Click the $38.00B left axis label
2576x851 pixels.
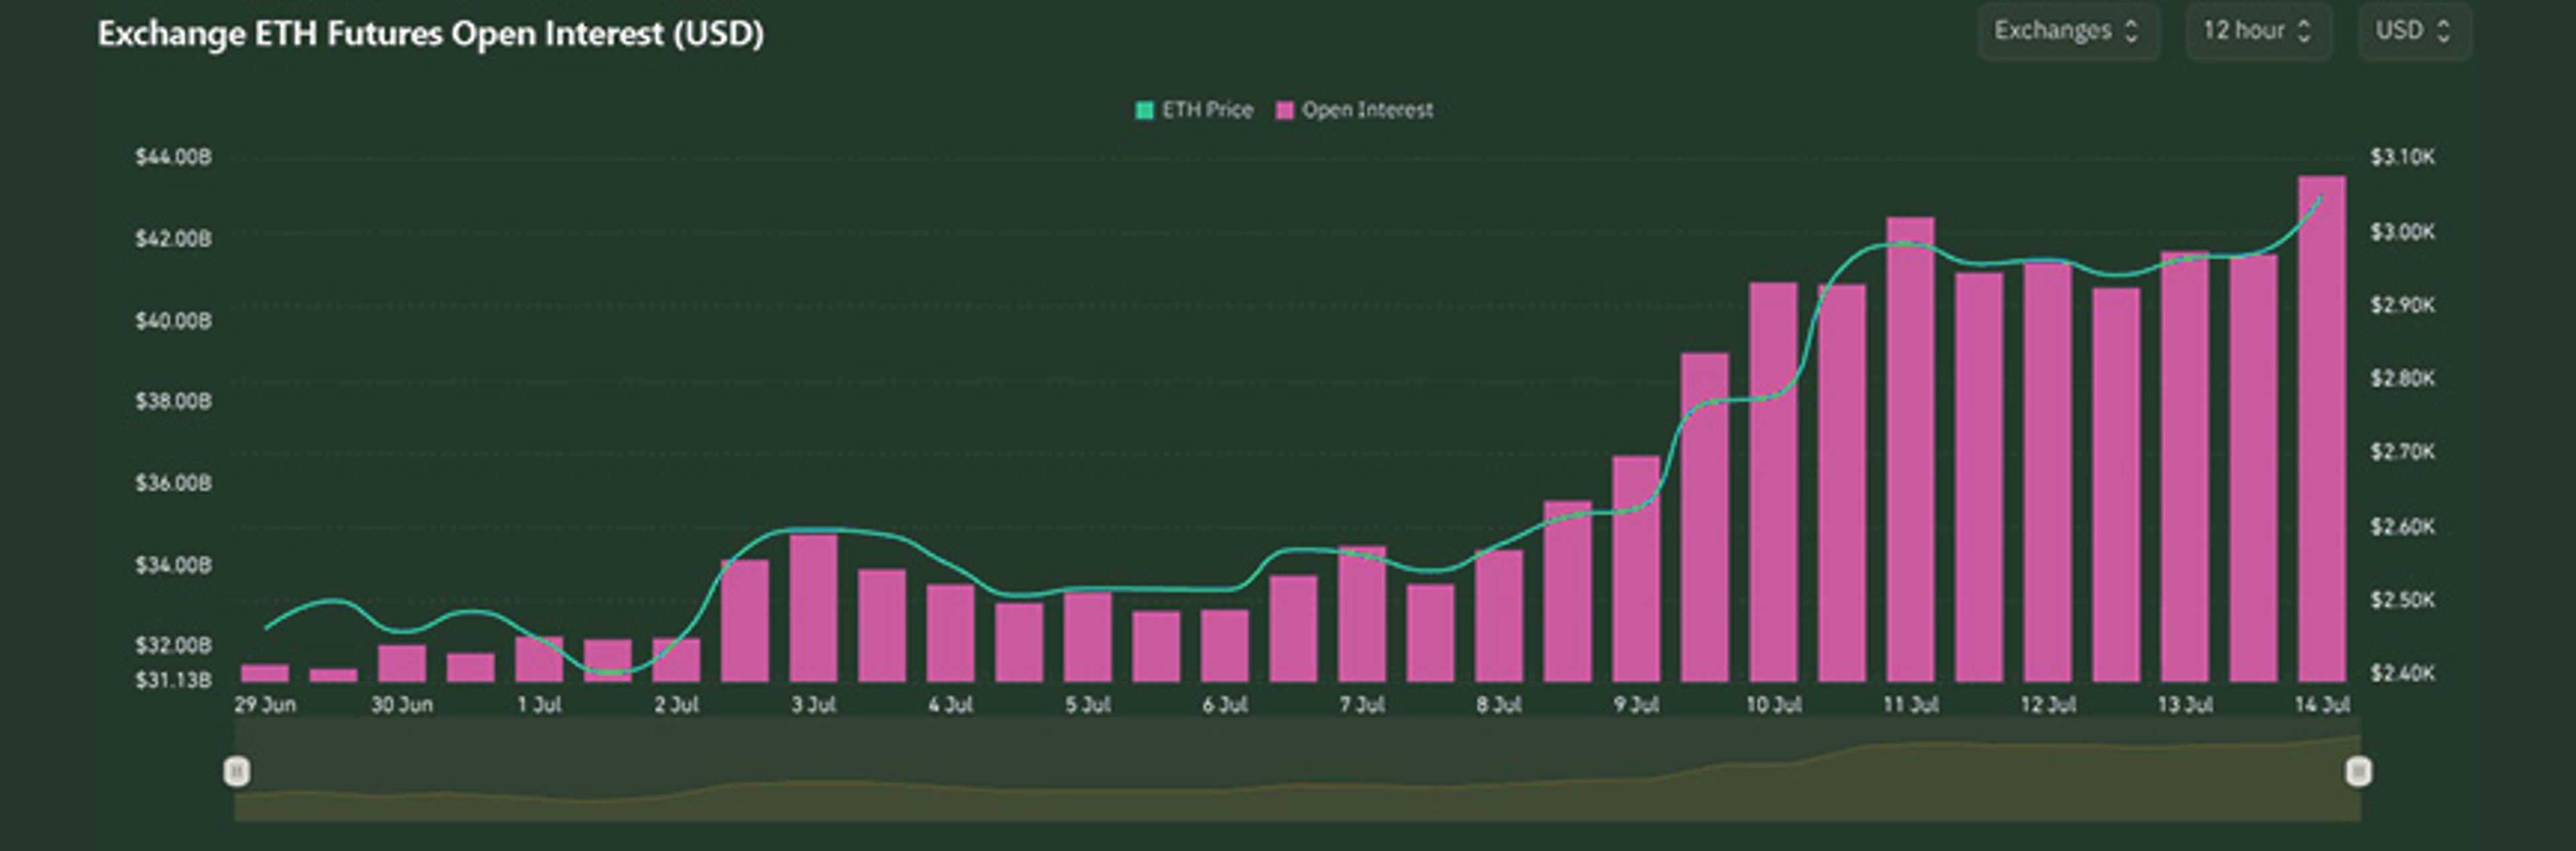[174, 401]
